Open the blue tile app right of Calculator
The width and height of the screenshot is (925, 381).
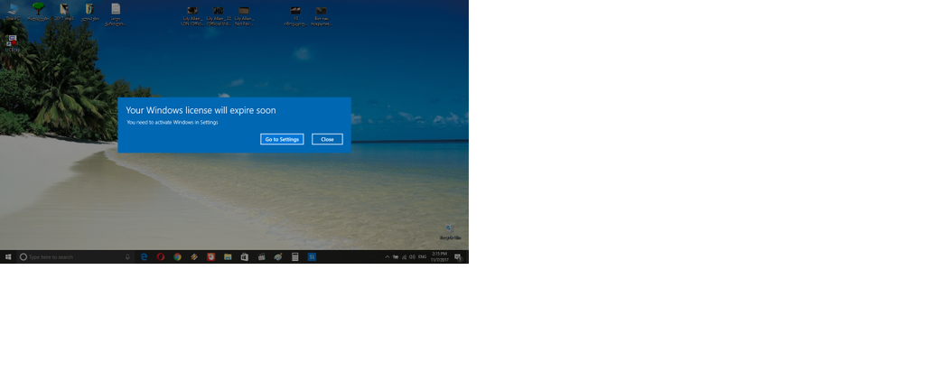[x=312, y=257]
